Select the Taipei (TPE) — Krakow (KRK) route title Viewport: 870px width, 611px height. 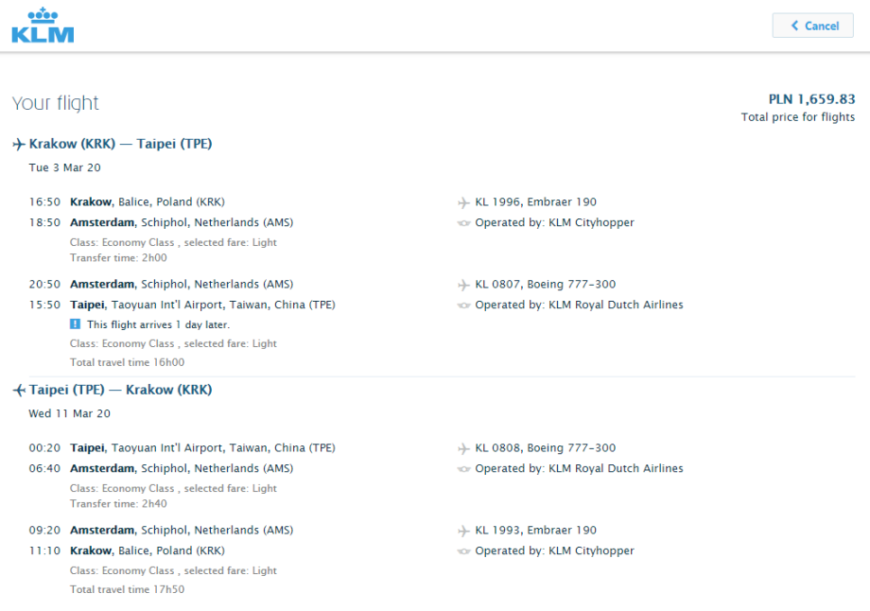tap(120, 390)
